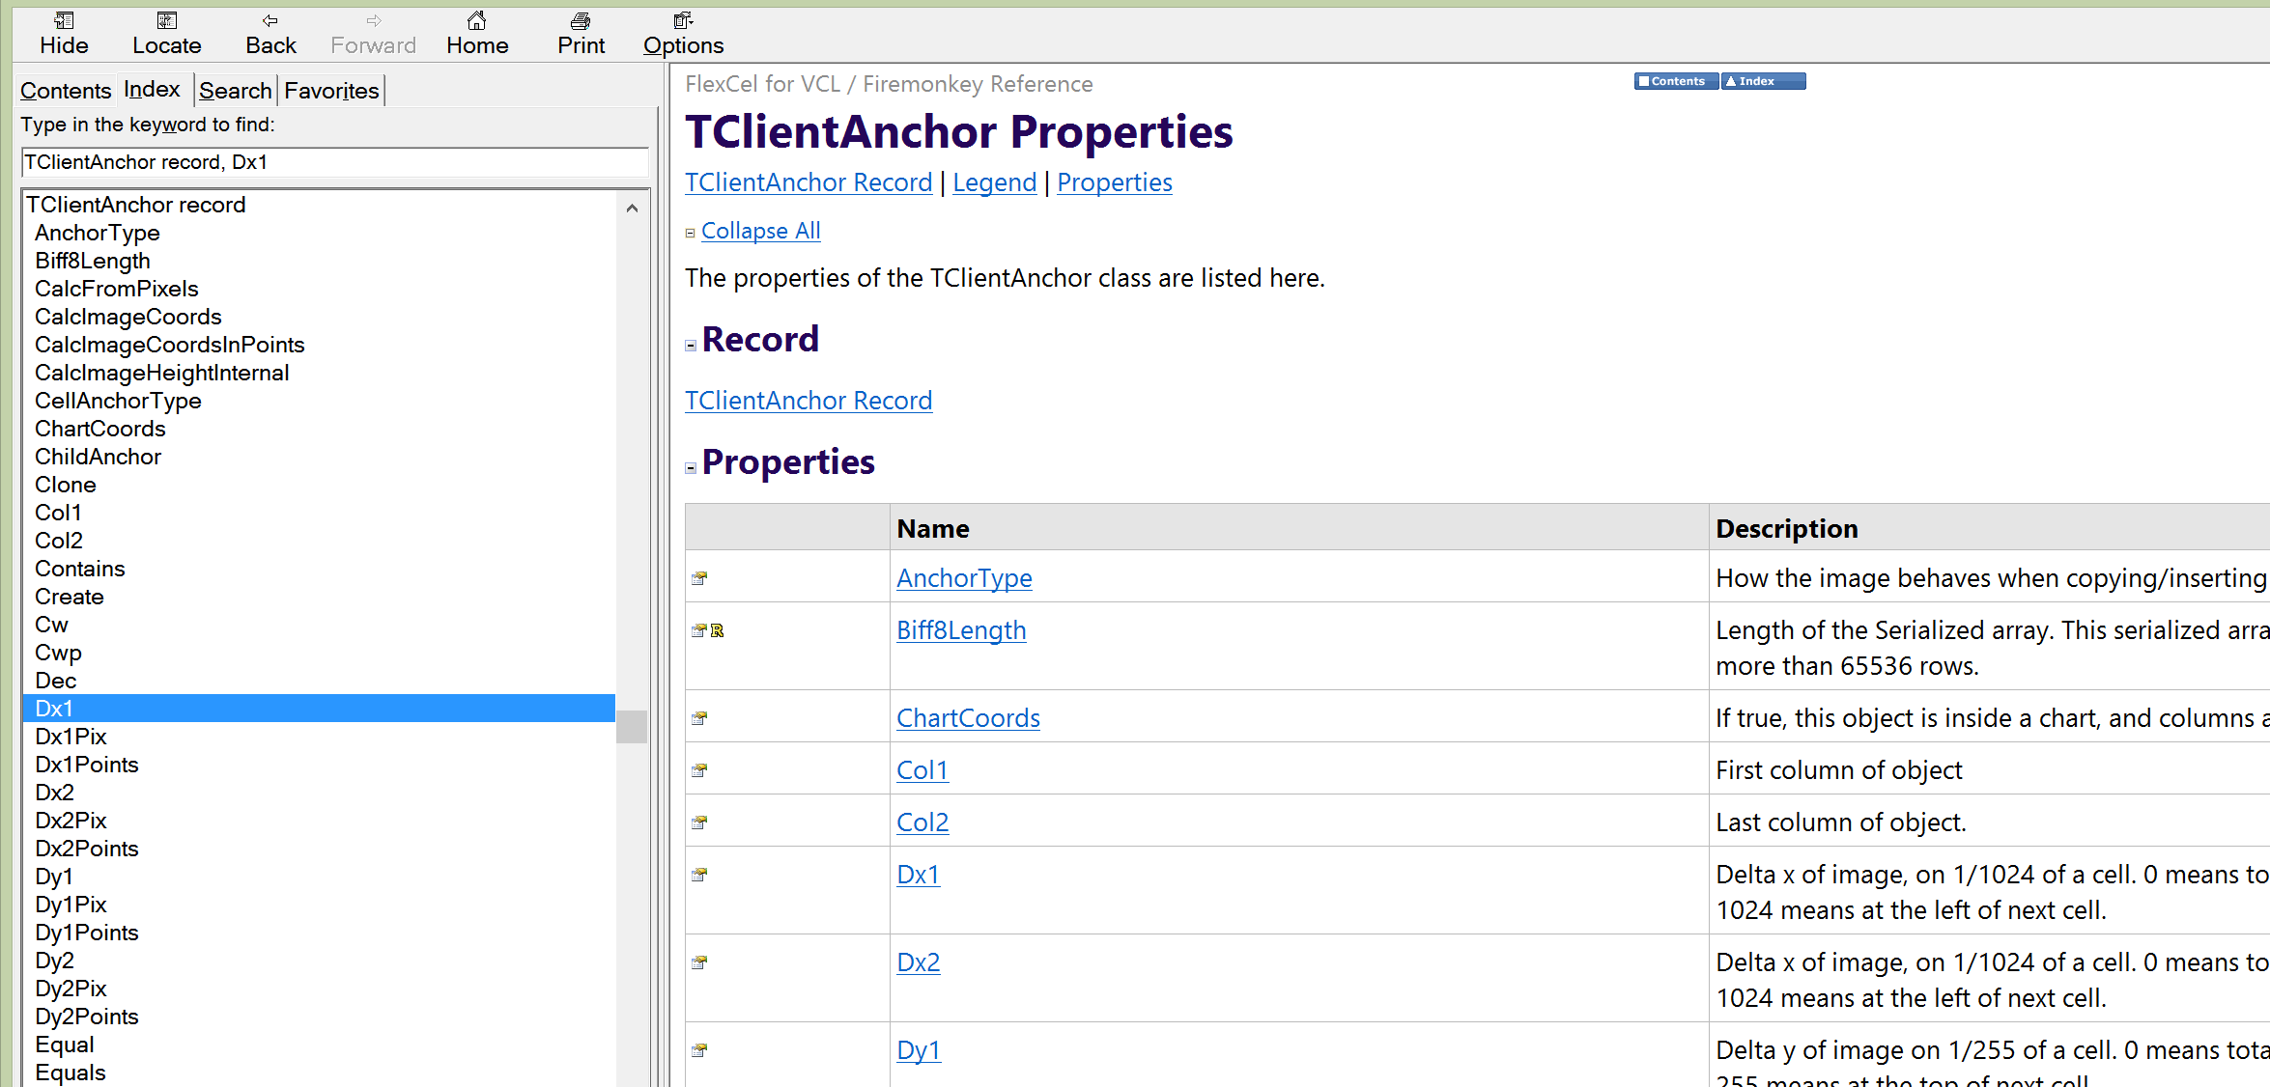Open the ChartCoords property link
This screenshot has height=1087, width=2270.
(968, 718)
